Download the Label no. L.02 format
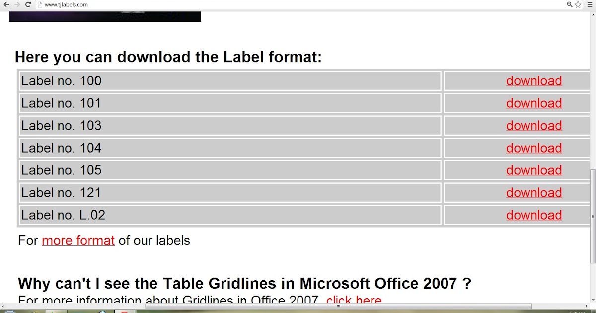The image size is (596, 313). coord(533,215)
